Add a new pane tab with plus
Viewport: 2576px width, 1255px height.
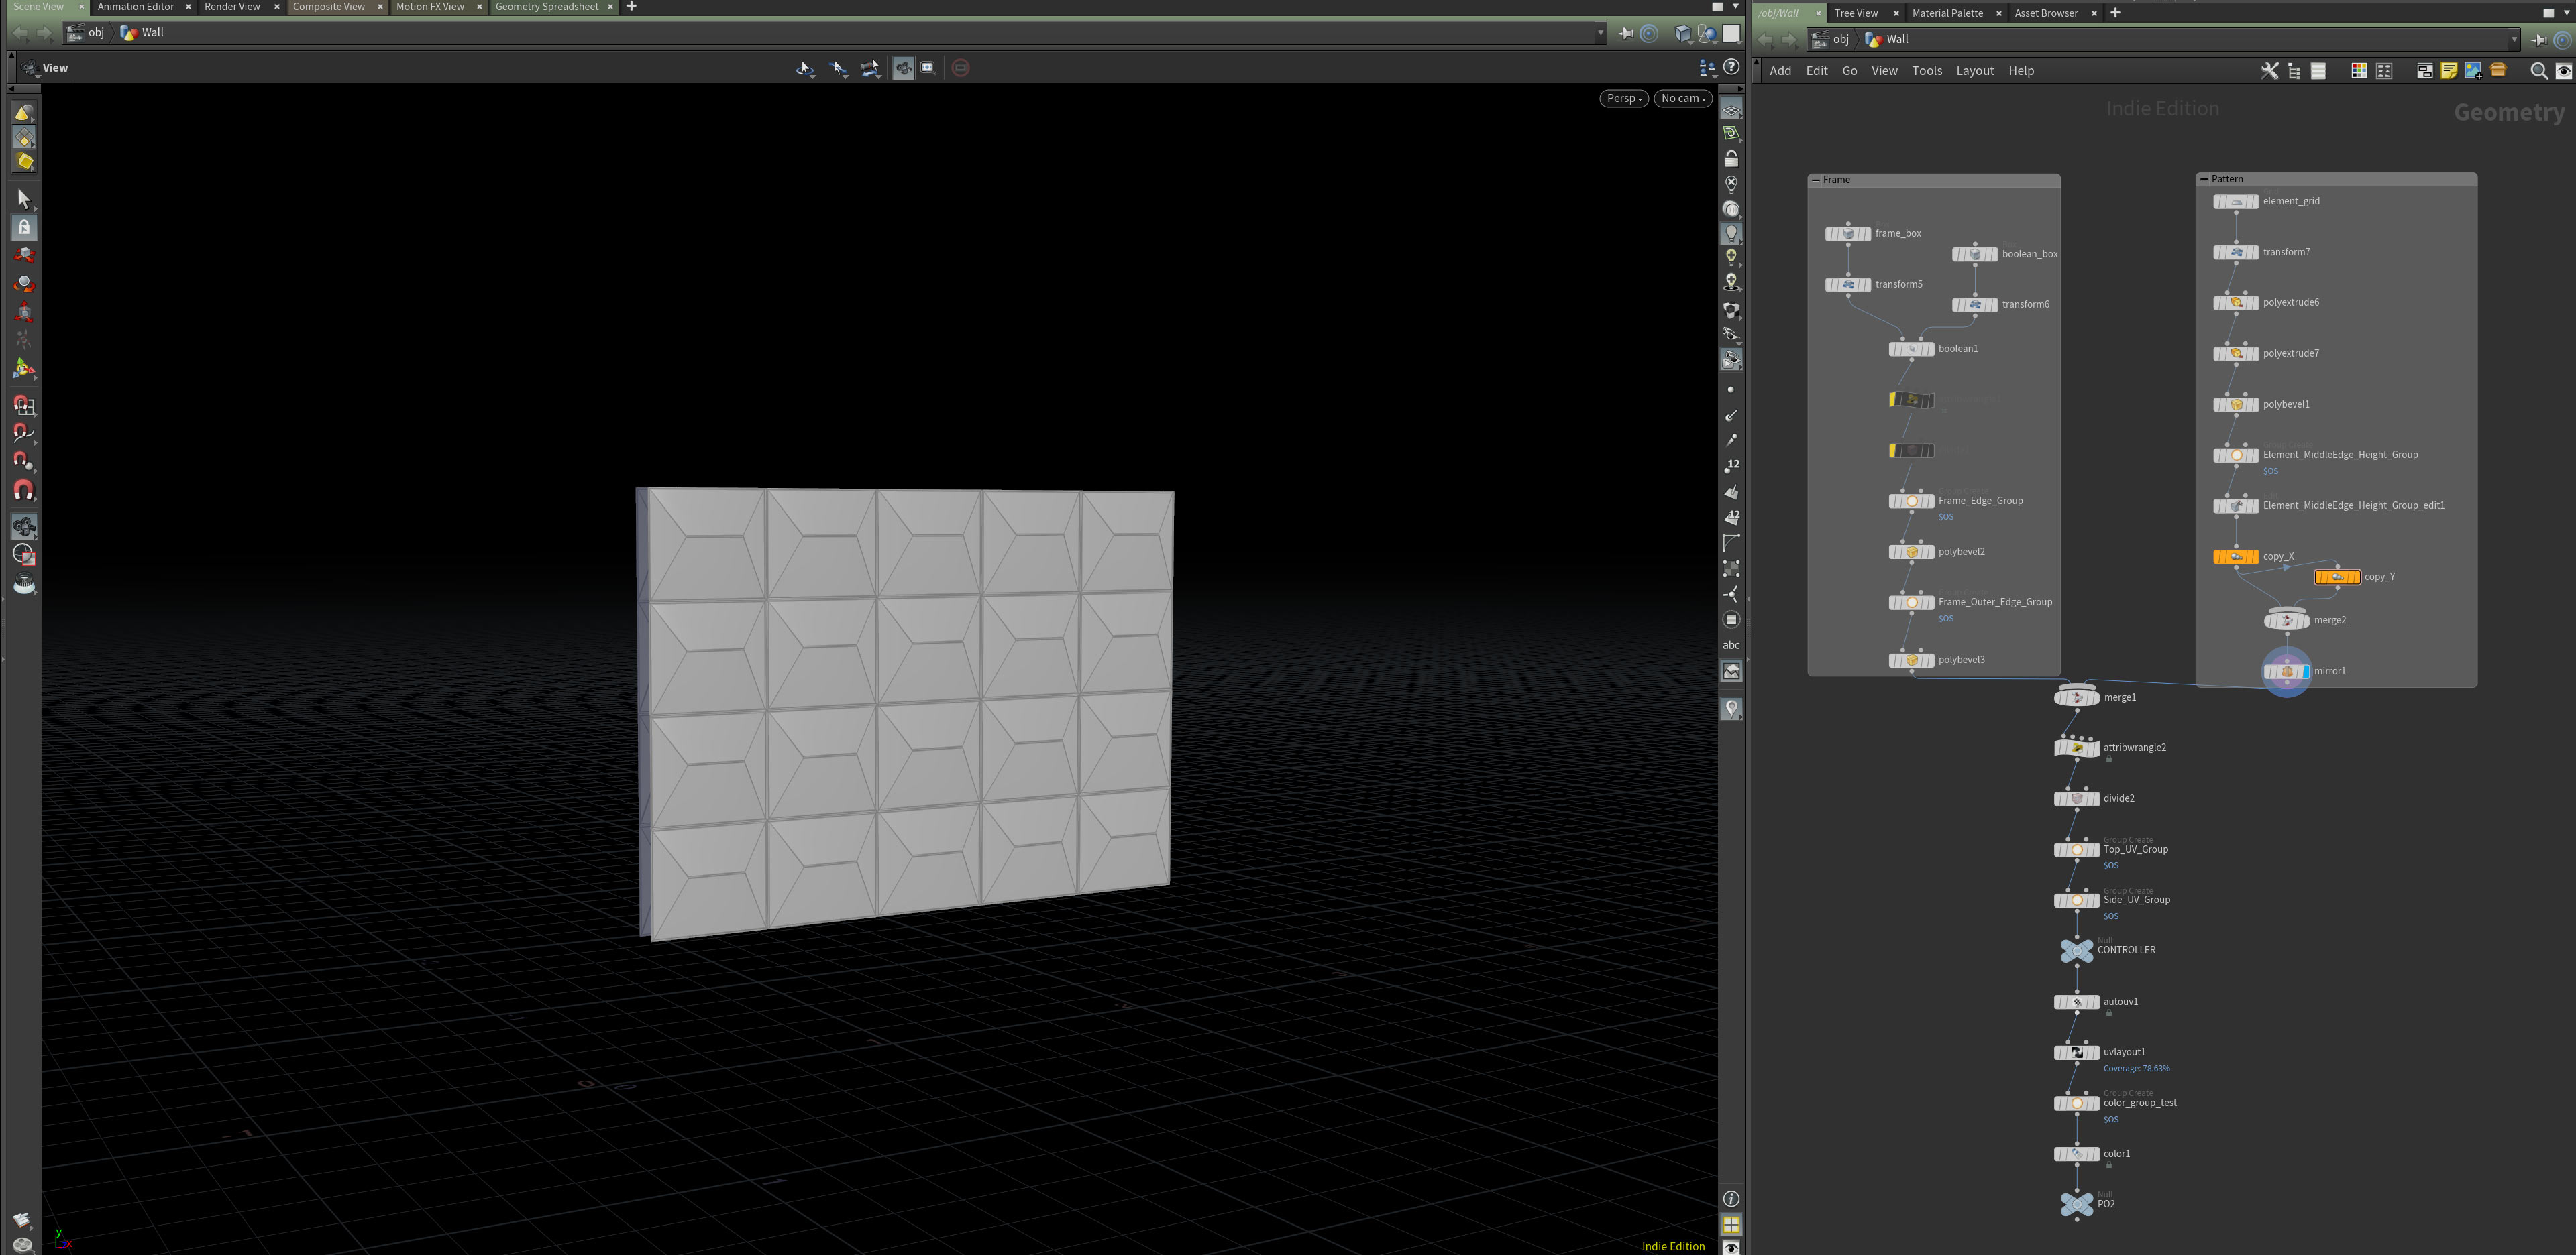click(x=631, y=7)
